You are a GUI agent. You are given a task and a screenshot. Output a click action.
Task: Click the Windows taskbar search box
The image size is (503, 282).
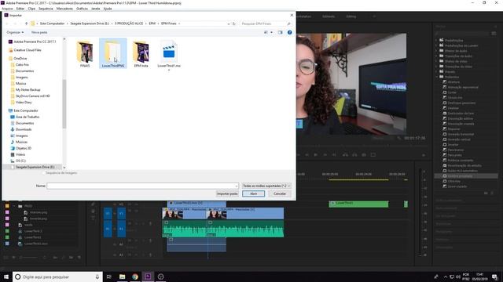57,277
